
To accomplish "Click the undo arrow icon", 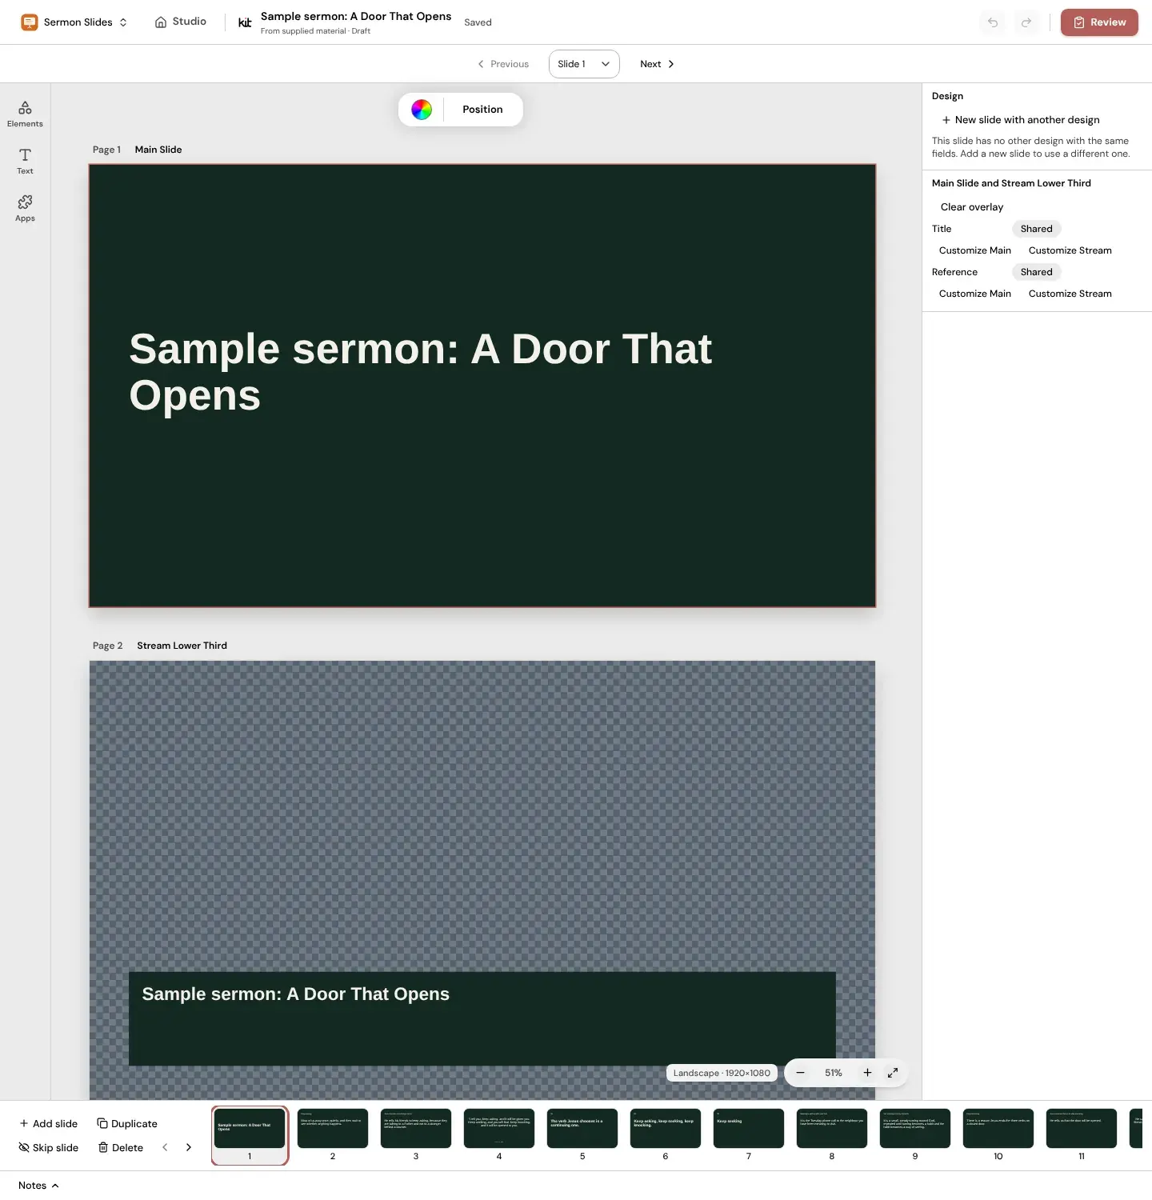I will pyautogui.click(x=993, y=22).
